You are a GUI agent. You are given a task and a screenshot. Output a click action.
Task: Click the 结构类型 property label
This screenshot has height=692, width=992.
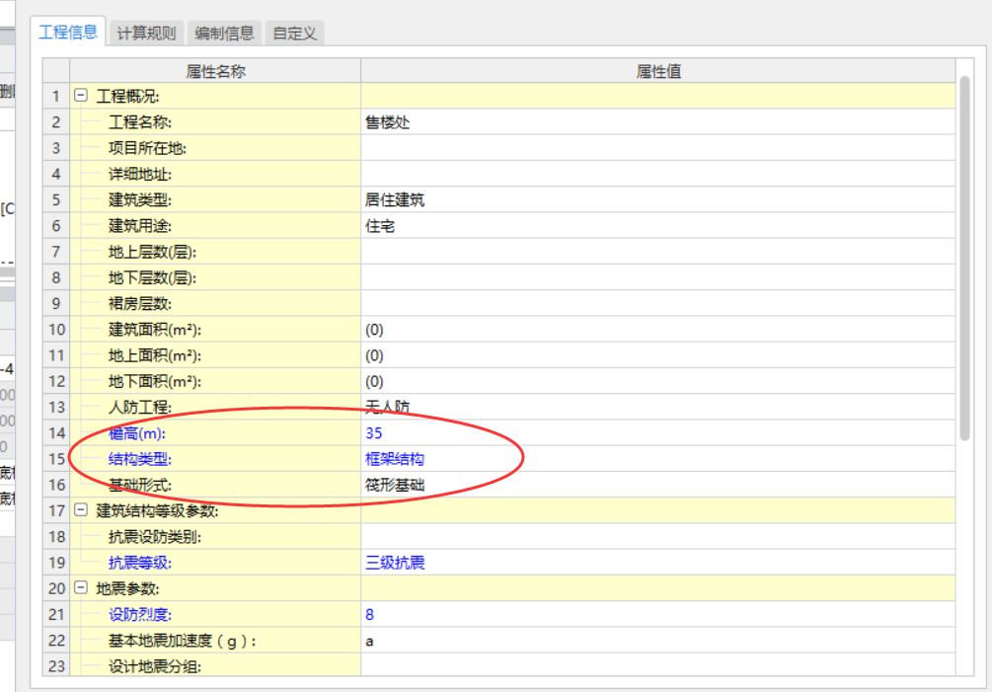(140, 459)
